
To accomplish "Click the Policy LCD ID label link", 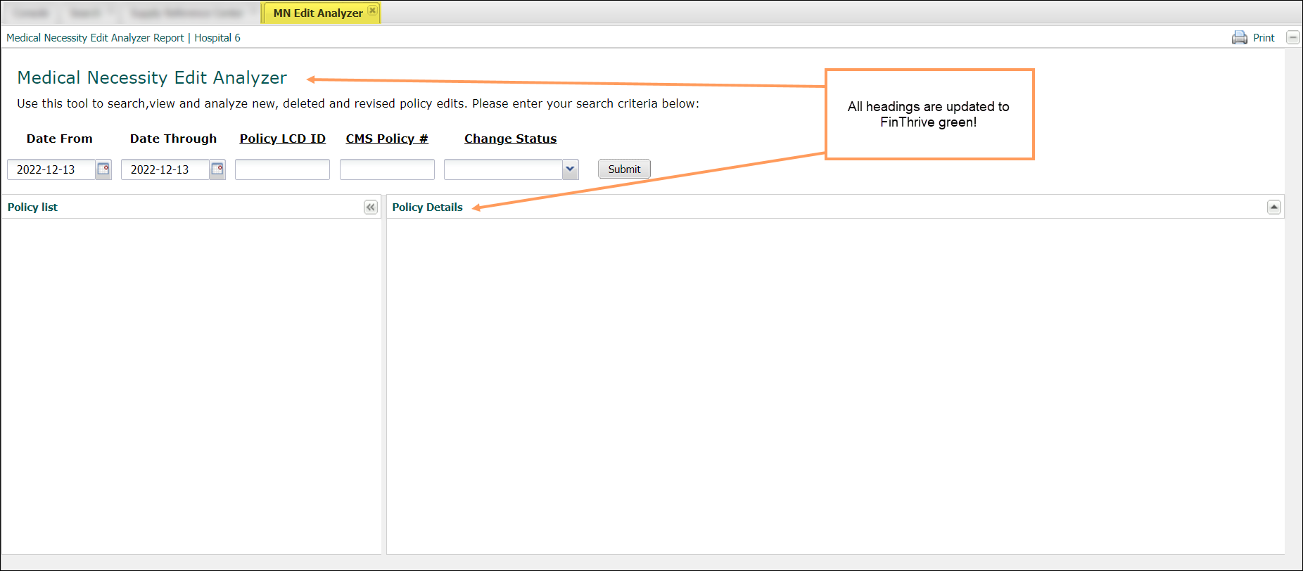I will click(282, 139).
